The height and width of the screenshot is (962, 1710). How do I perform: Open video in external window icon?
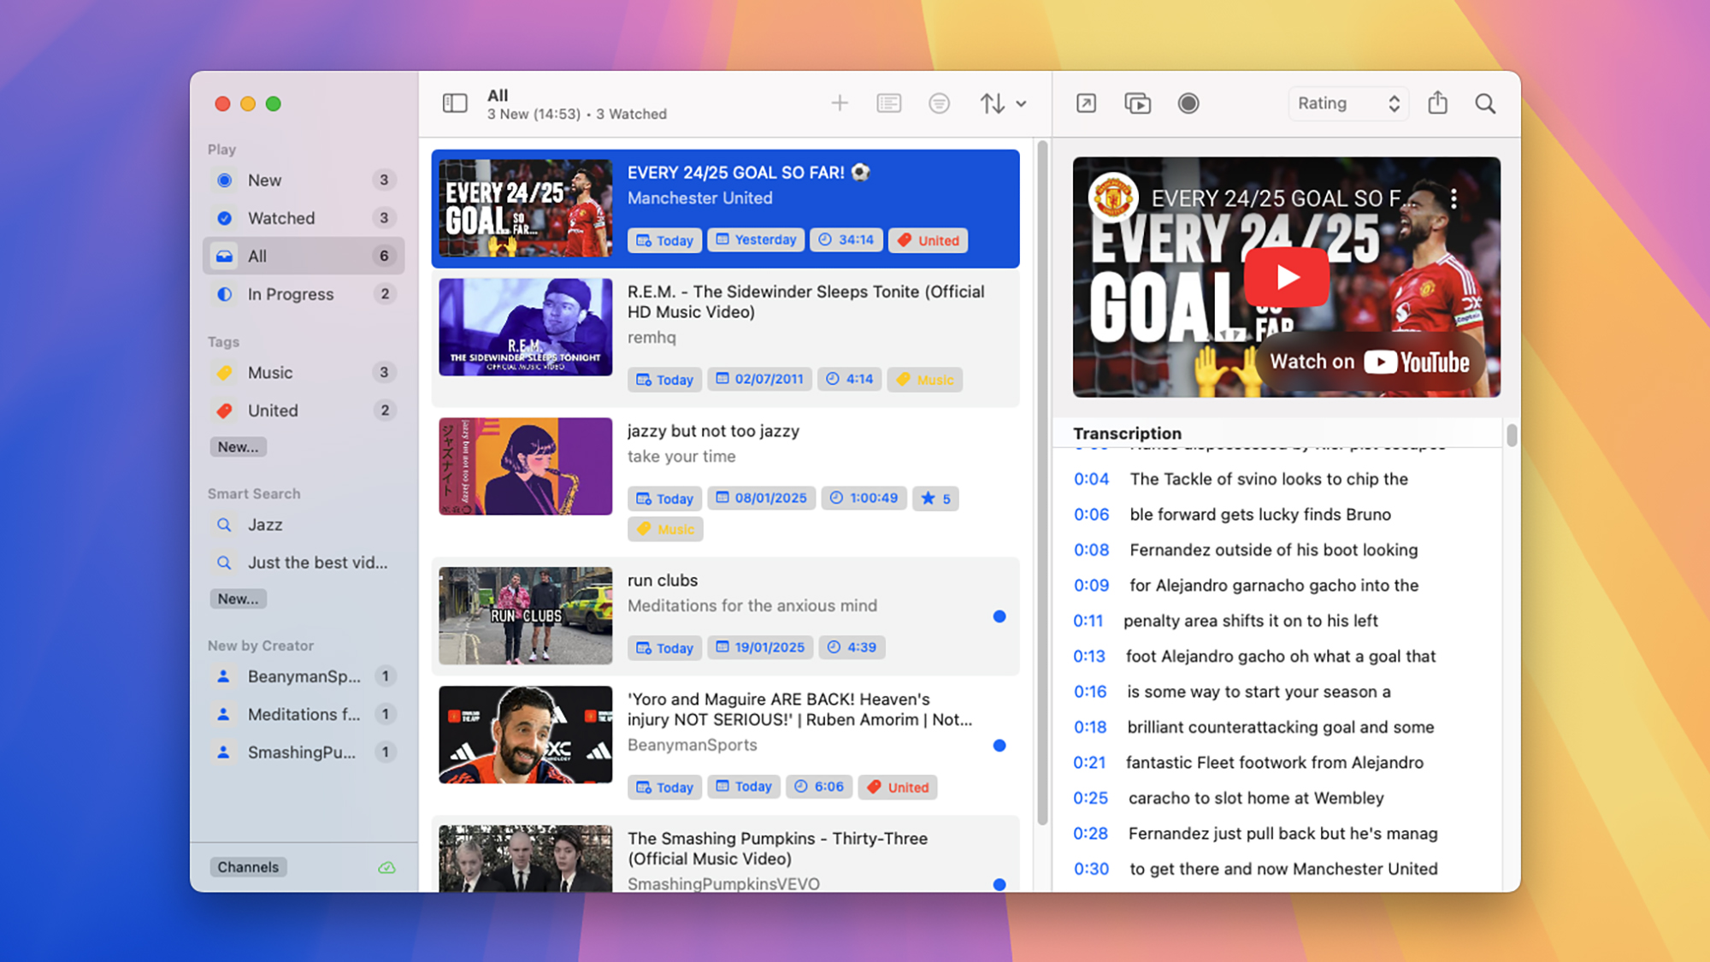[x=1086, y=103]
